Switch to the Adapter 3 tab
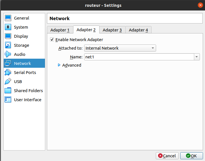Image resolution: width=205 pixels, height=161 pixels. 112,30
